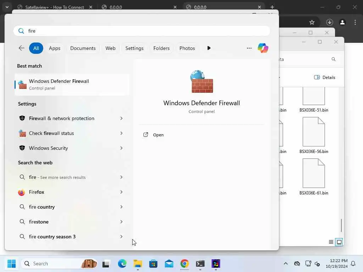The height and width of the screenshot is (272, 363).
Task: Click the muted volume tray icon
Action: click(317, 263)
